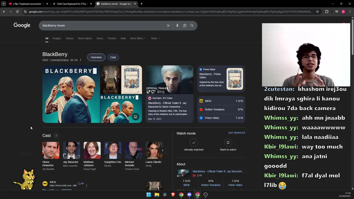
Task: Open BlackBerry Prime Video card
Action: tap(221, 79)
